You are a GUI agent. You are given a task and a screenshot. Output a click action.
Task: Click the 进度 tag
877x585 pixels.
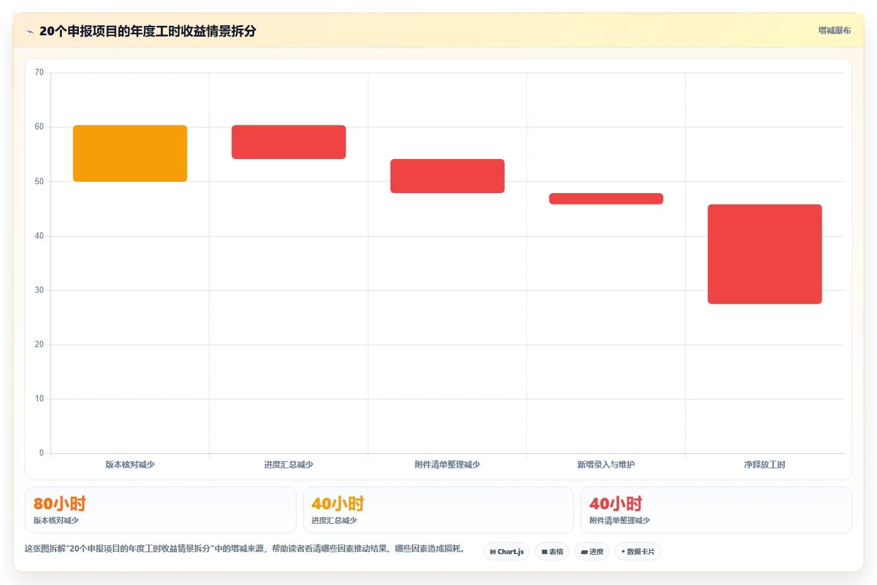592,552
